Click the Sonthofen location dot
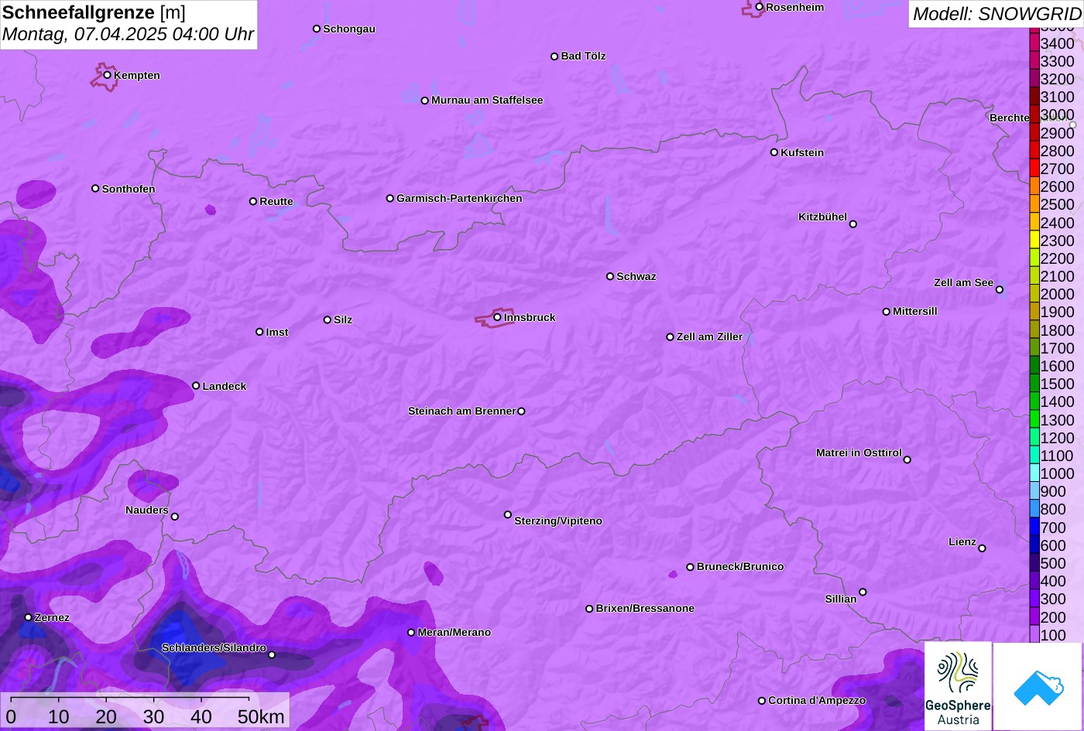 pyautogui.click(x=95, y=189)
